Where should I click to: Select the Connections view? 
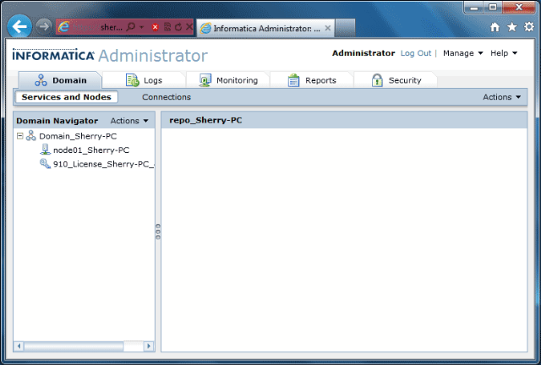coord(167,97)
